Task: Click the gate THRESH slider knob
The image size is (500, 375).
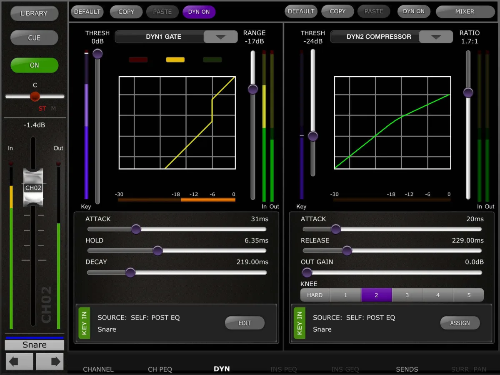Action: click(97, 54)
